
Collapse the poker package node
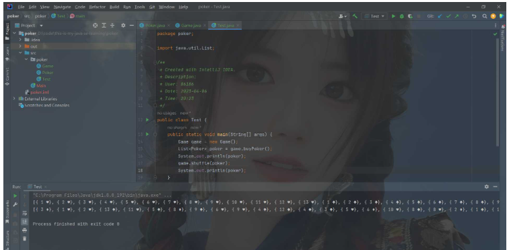coord(26,59)
